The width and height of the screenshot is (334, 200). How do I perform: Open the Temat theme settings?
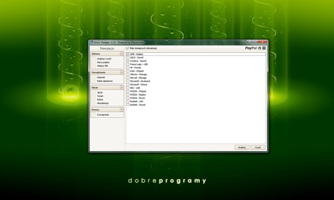(100, 96)
